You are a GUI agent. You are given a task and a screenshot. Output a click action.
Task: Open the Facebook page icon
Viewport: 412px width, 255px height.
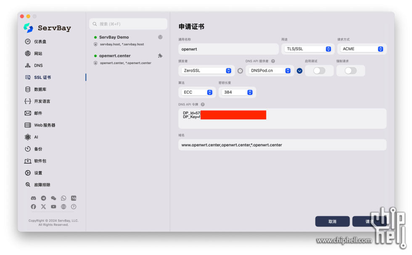pyautogui.click(x=33, y=207)
